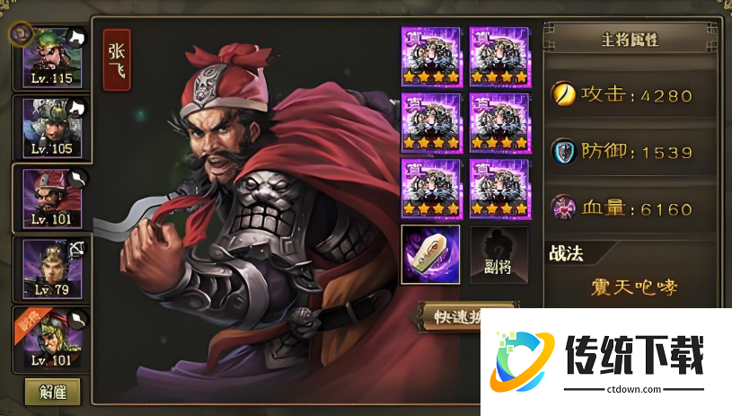Open the bottom-left purple equipment slot

(x=431, y=189)
